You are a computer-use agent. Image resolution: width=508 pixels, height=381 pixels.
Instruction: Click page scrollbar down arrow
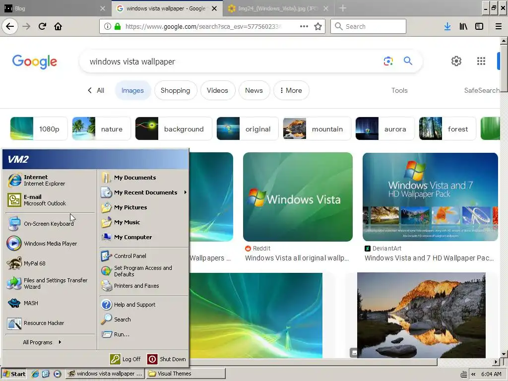click(504, 354)
